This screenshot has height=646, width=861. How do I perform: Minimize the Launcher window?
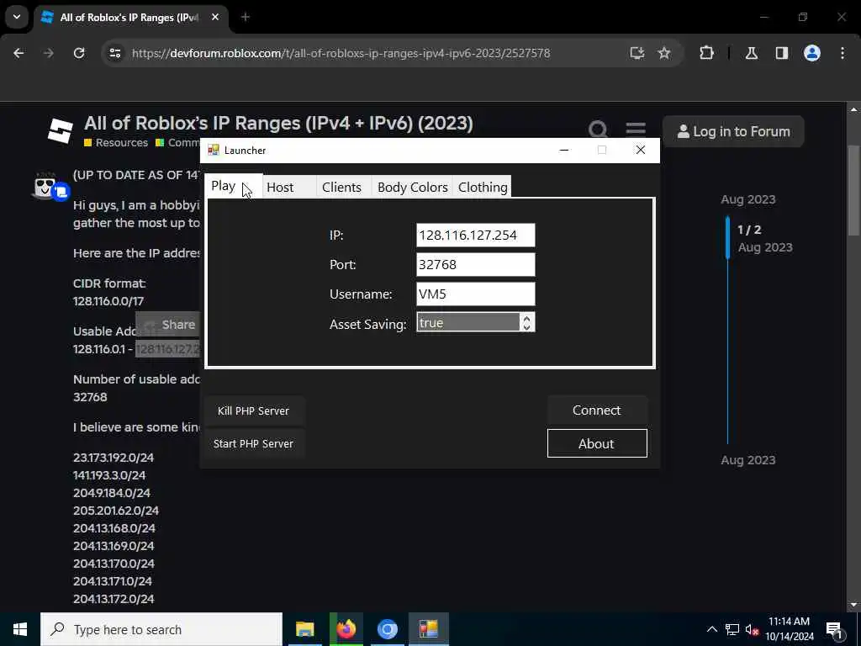click(x=564, y=150)
